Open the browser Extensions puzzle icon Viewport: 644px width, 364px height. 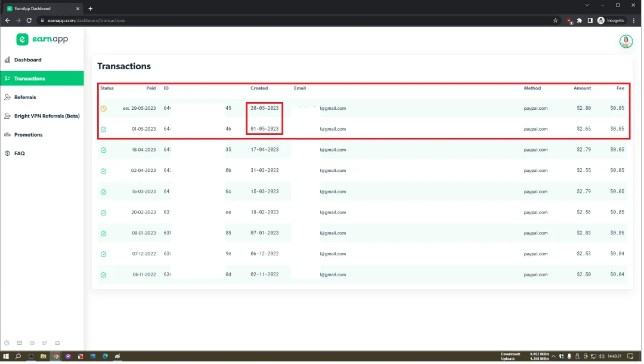581,20
